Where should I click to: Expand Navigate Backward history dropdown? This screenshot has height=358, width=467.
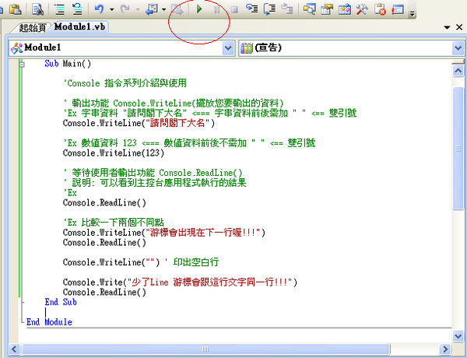pyautogui.click(x=164, y=10)
